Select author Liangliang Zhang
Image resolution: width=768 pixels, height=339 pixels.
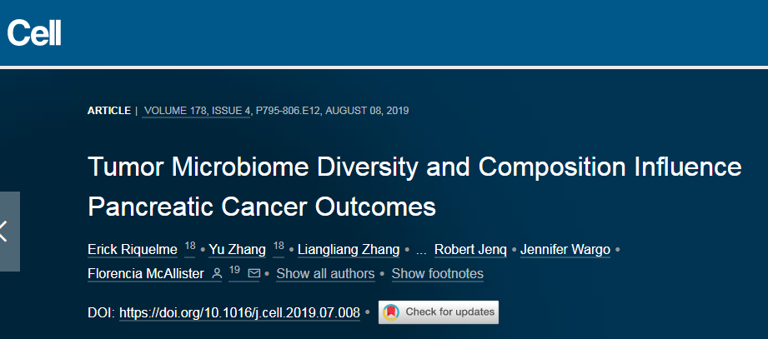click(x=349, y=250)
